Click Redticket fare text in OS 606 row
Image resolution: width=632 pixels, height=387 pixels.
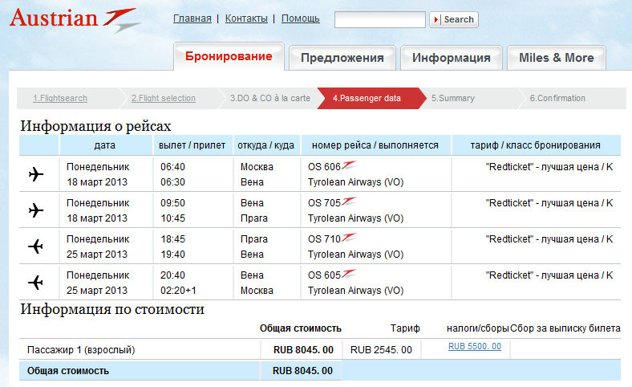[549, 167]
